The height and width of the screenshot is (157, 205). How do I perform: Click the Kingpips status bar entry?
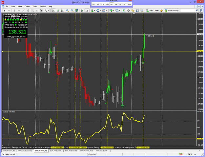click(x=92, y=154)
